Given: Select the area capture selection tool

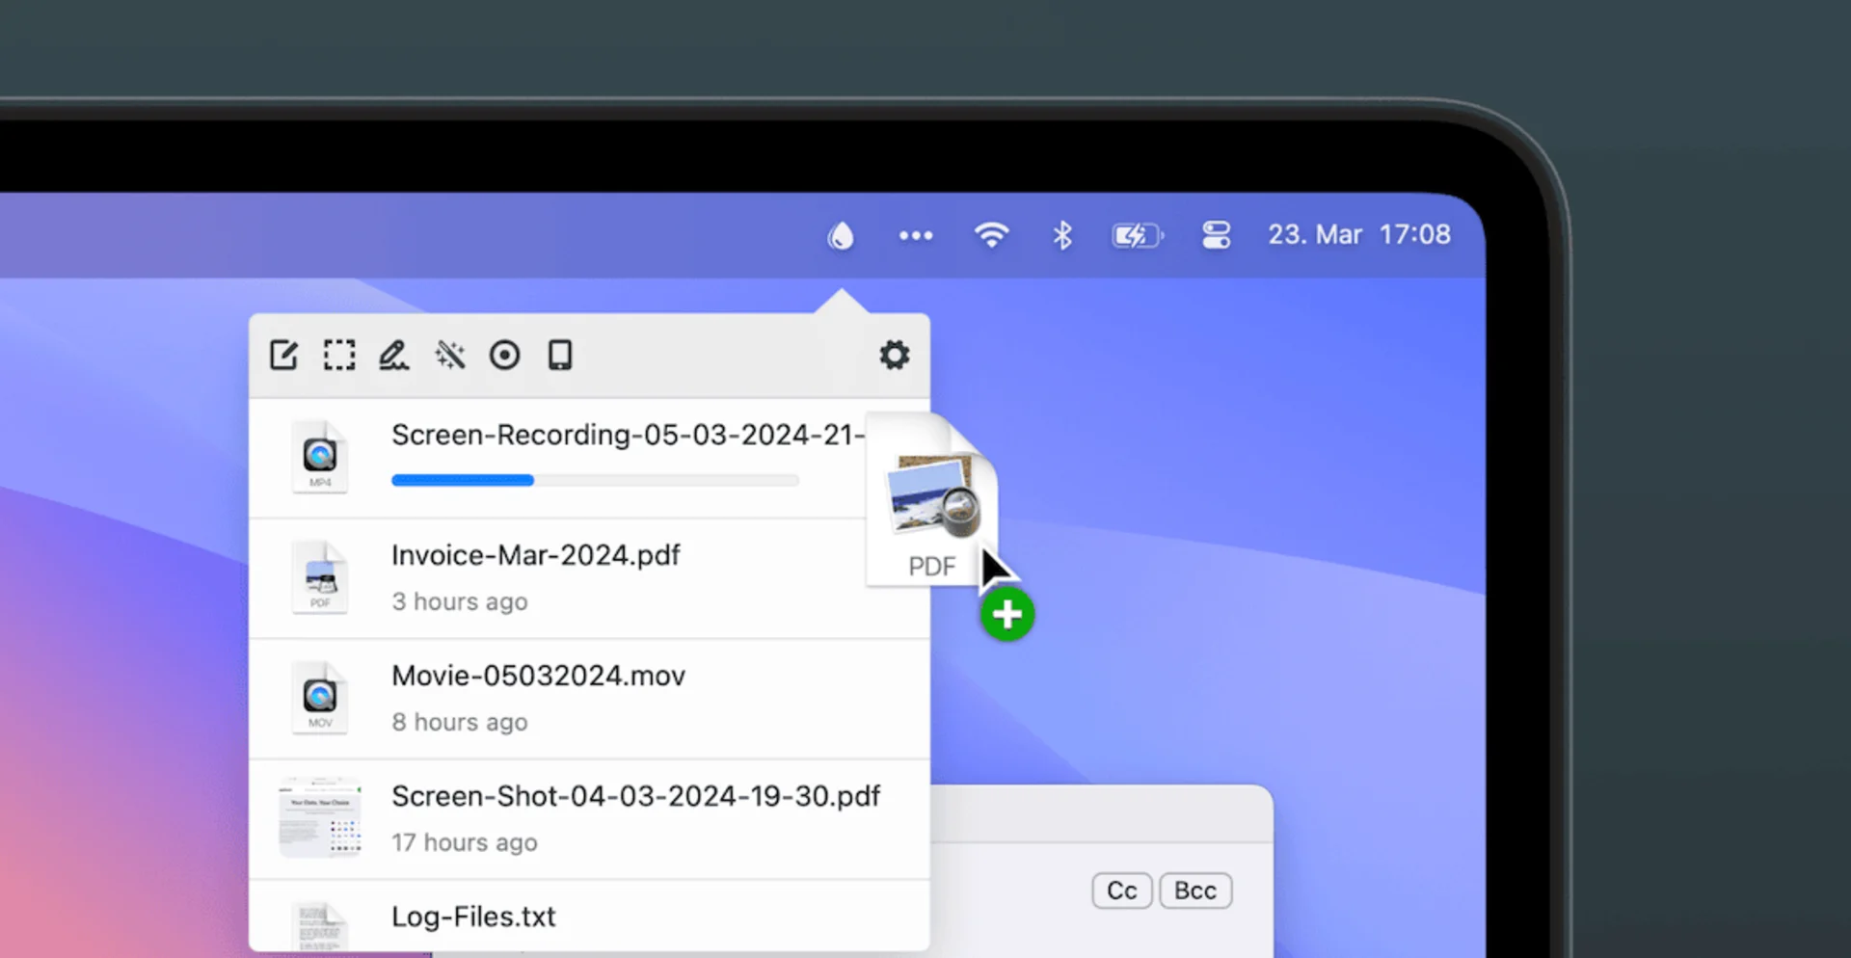Looking at the screenshot, I should pos(339,355).
